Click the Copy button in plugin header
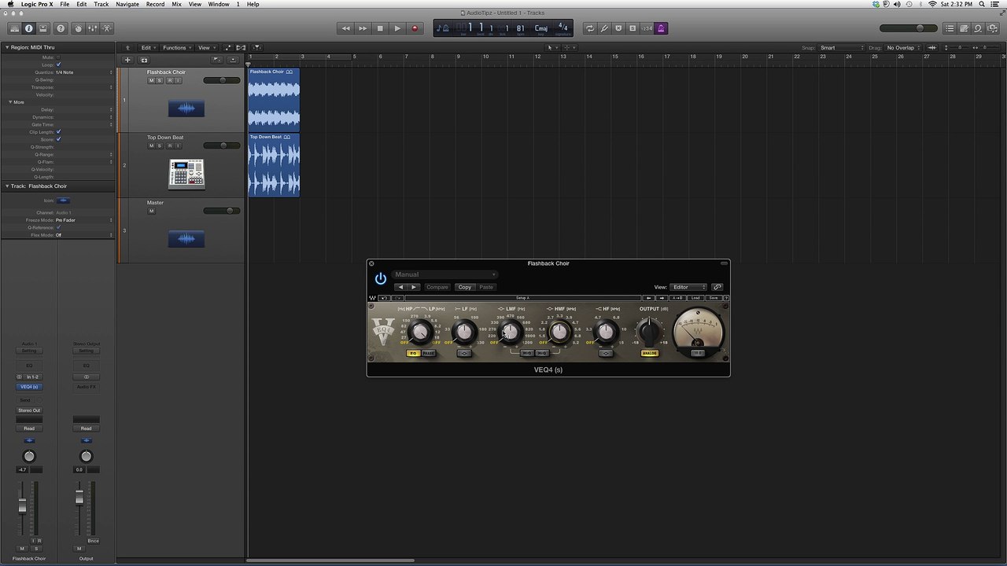 click(465, 287)
